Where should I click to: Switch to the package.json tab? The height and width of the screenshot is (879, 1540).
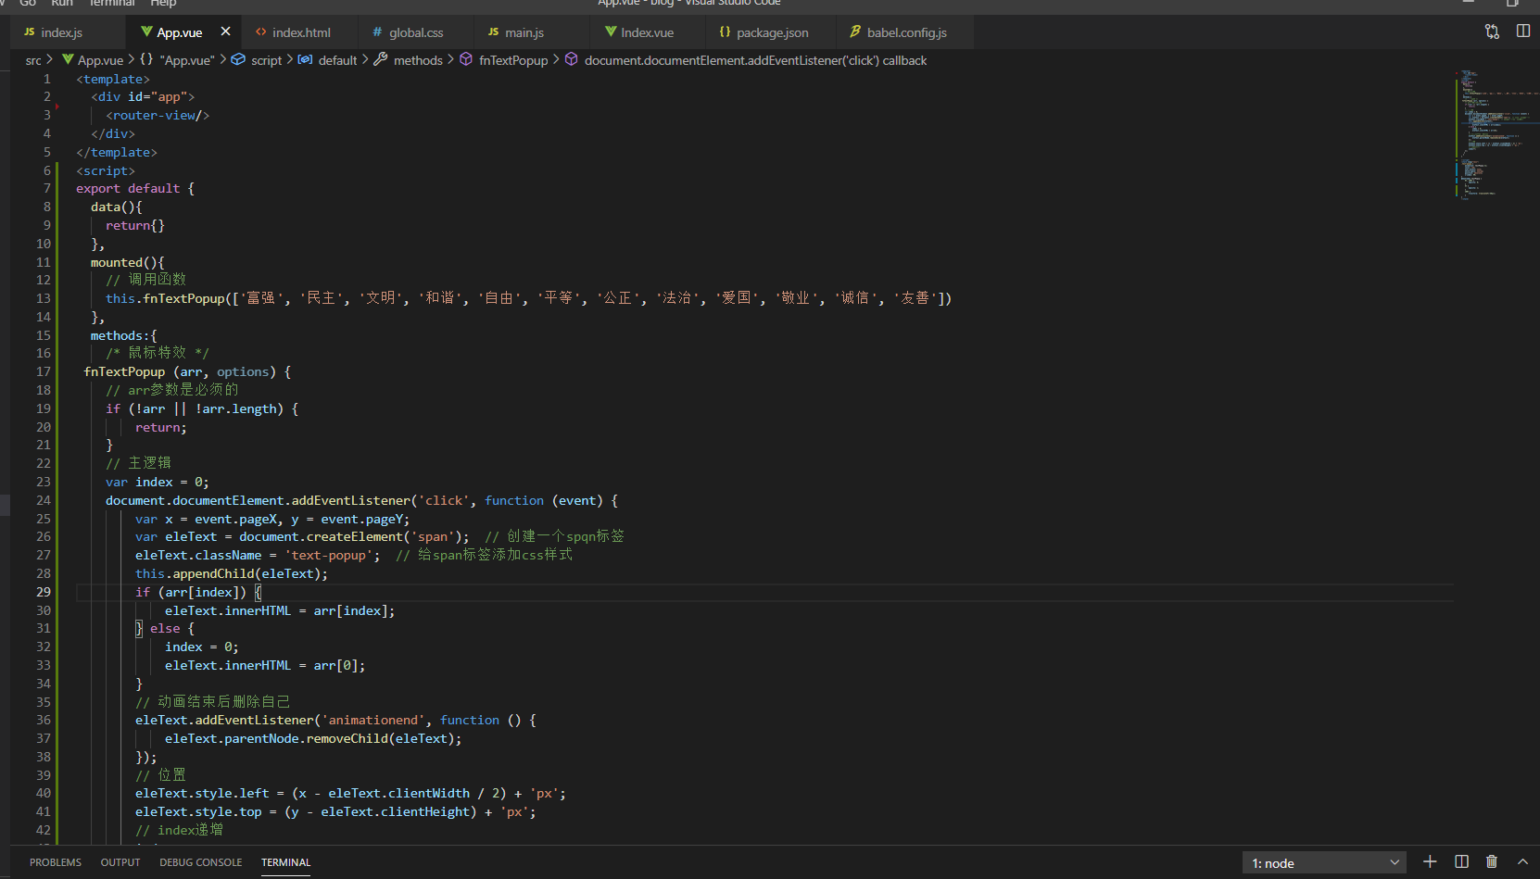tap(772, 32)
